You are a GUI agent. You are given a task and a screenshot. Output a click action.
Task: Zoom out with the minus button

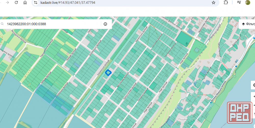click(253, 105)
